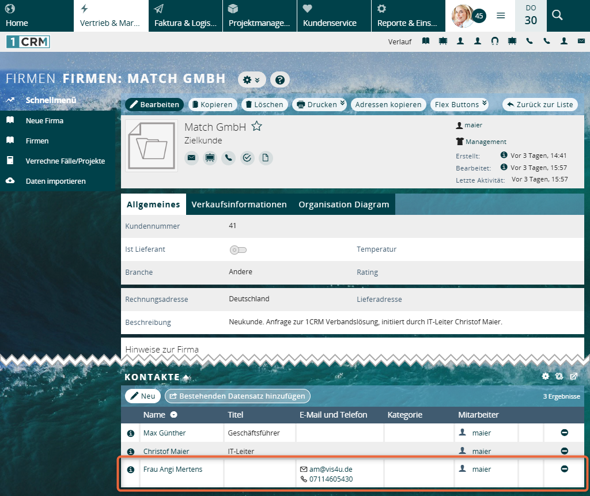This screenshot has height=496, width=590.
Task: Open the Kontakte list in a new view
Action: coord(573,376)
